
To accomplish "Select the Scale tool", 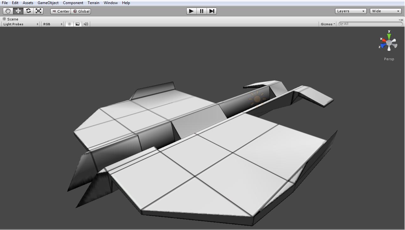I will click(38, 11).
